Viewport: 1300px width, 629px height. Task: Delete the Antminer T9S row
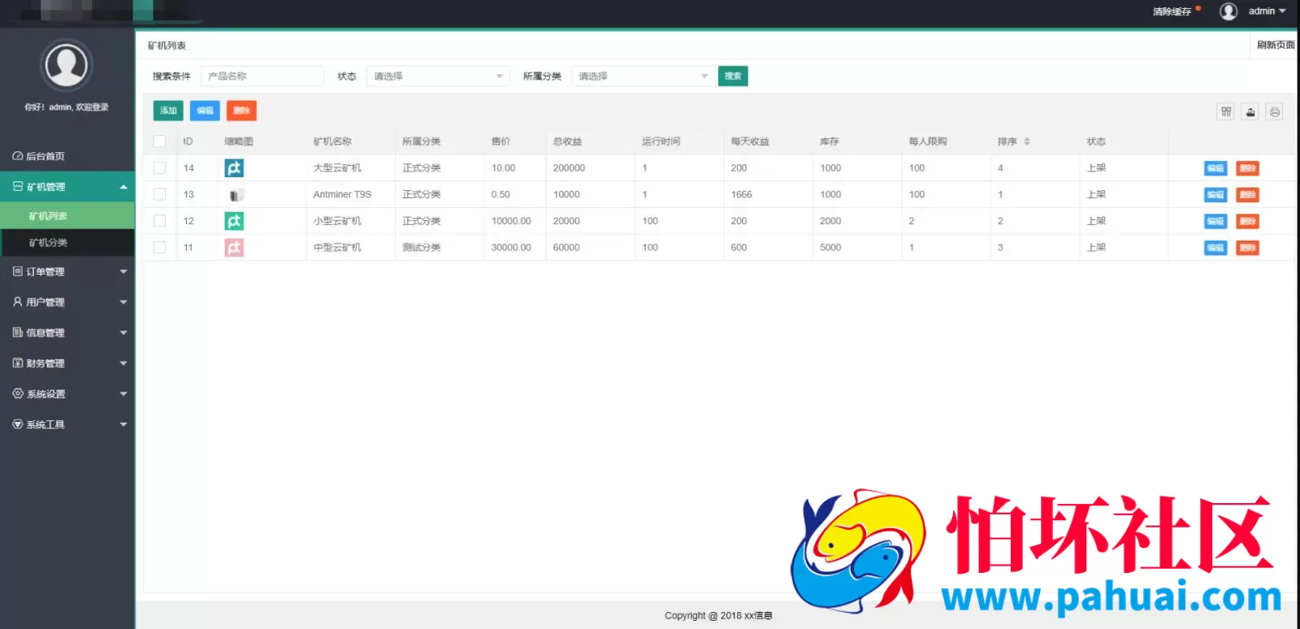tap(1248, 195)
